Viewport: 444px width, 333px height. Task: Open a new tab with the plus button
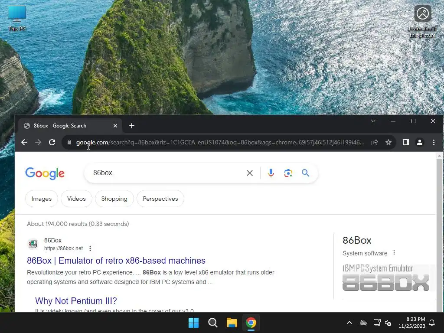132,126
